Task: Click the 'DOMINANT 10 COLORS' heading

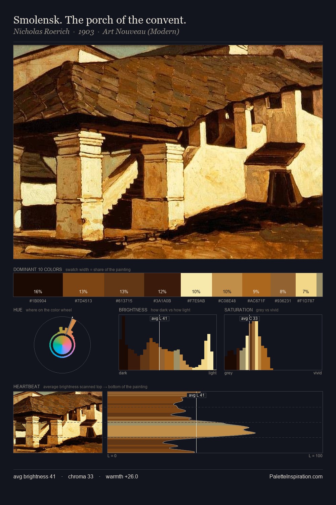Action: coord(38,269)
